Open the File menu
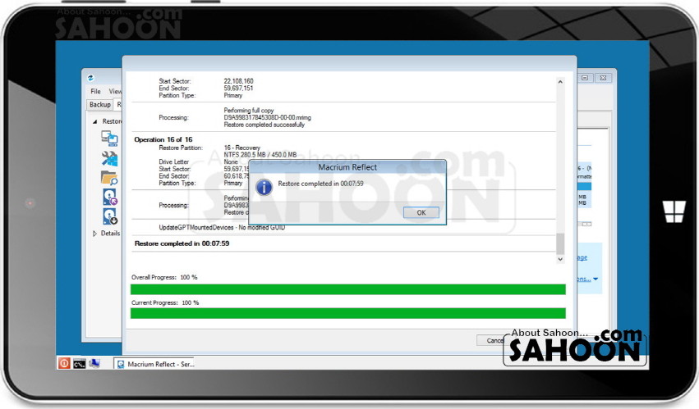 point(95,91)
